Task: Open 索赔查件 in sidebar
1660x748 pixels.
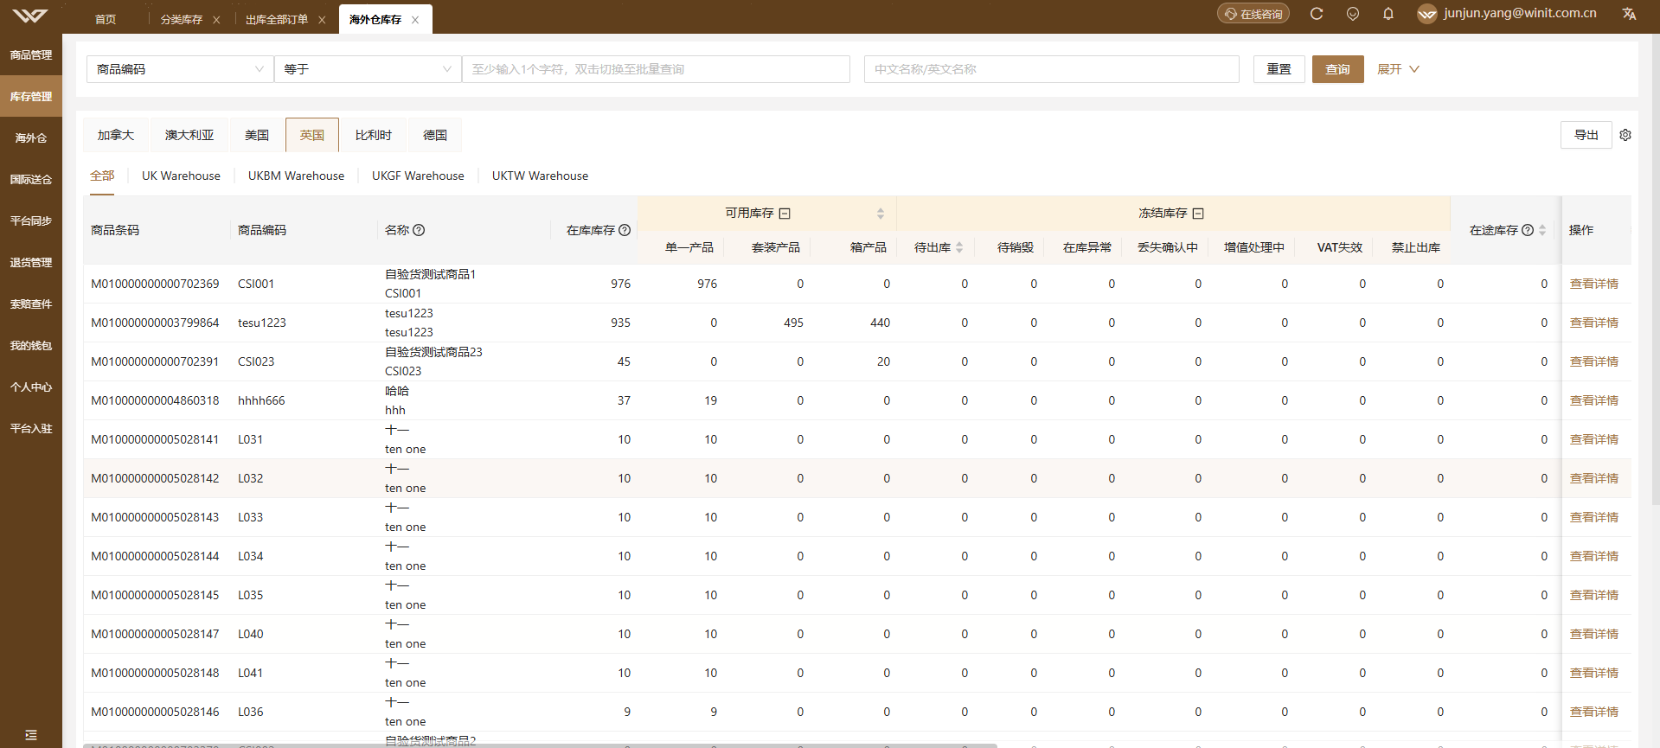Action: (x=31, y=304)
